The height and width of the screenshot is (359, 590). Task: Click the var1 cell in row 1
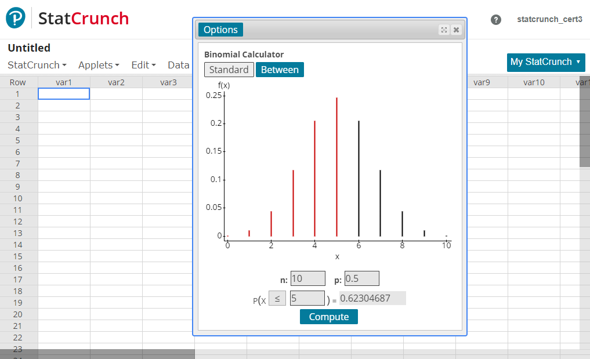(64, 94)
